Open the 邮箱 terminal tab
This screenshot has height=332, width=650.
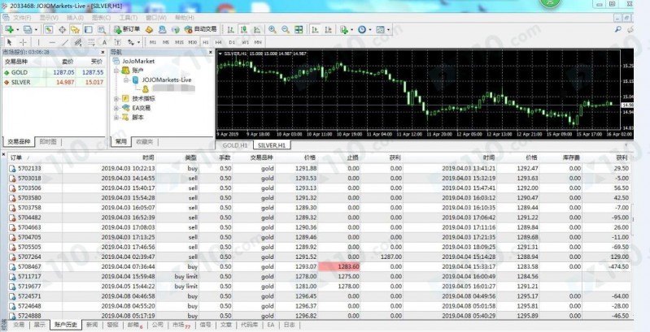click(136, 325)
